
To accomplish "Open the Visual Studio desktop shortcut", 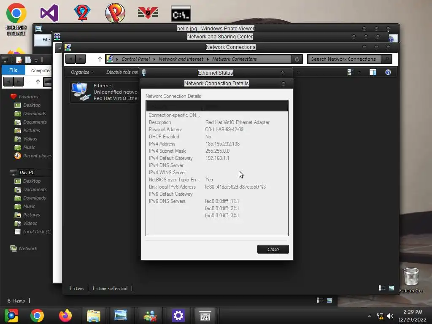I will tap(49, 13).
